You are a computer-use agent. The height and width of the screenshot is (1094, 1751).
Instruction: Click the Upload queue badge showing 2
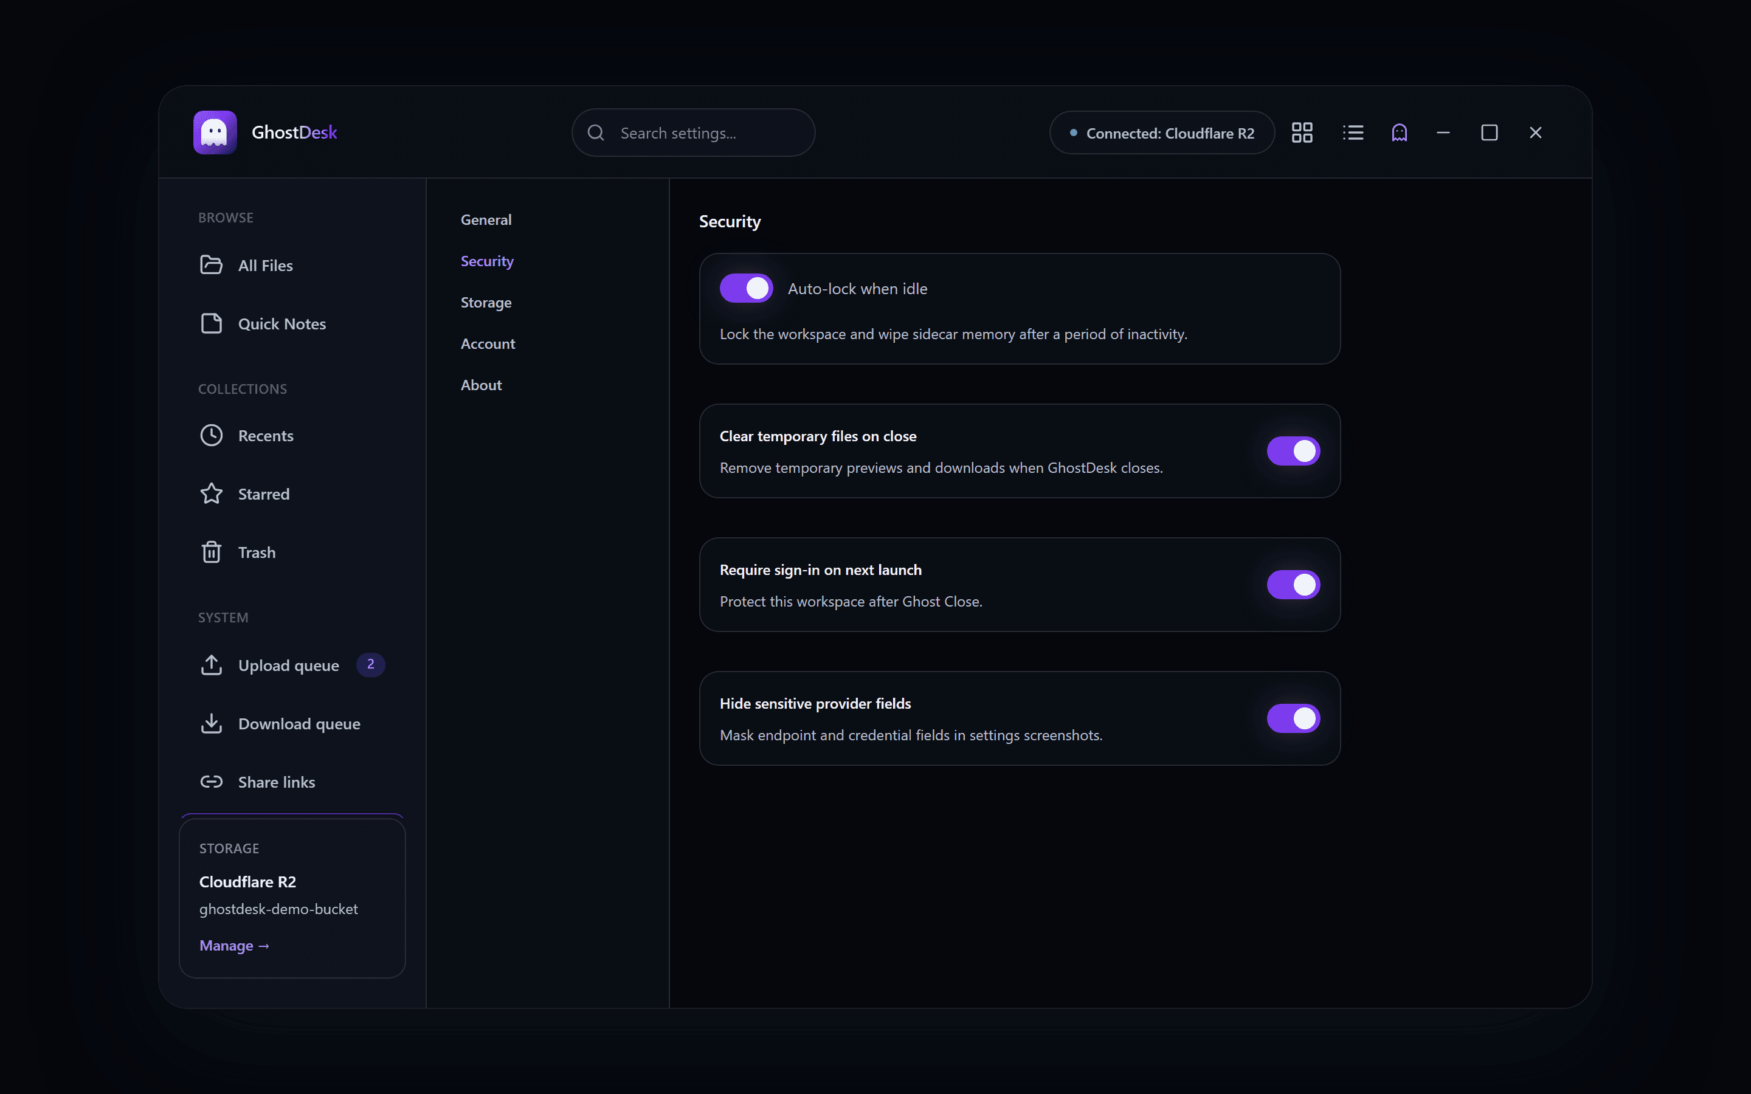point(370,664)
